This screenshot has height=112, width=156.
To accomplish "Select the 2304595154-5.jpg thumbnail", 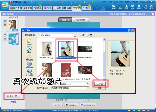I will point(47,49).
